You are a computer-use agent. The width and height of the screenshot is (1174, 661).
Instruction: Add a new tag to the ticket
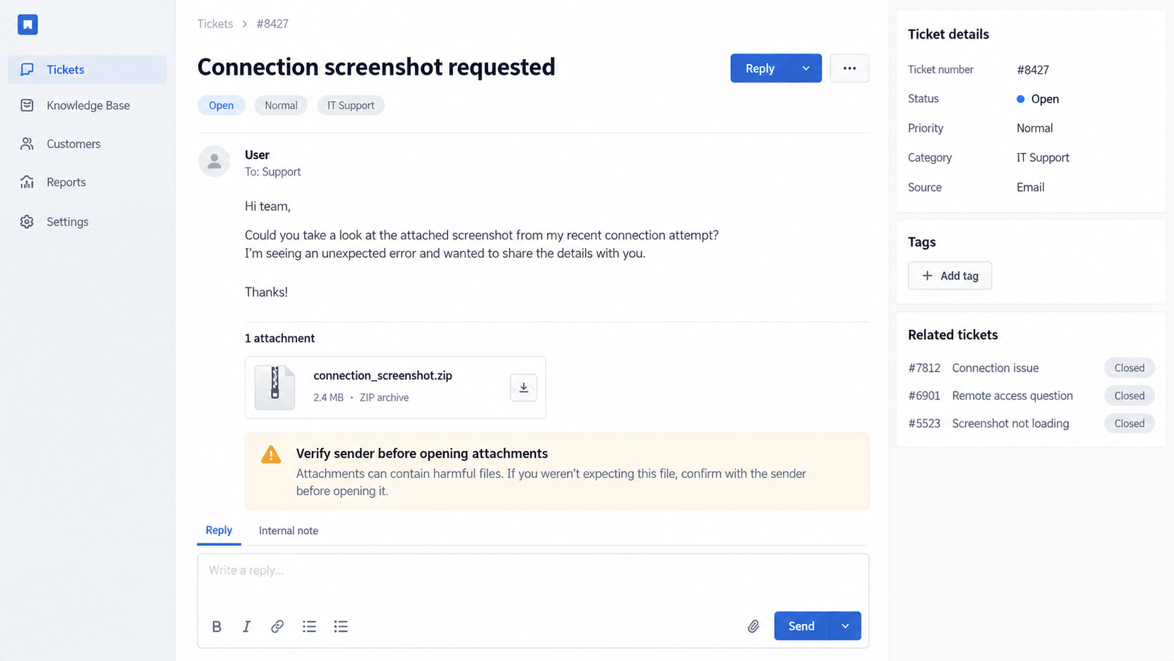949,275
